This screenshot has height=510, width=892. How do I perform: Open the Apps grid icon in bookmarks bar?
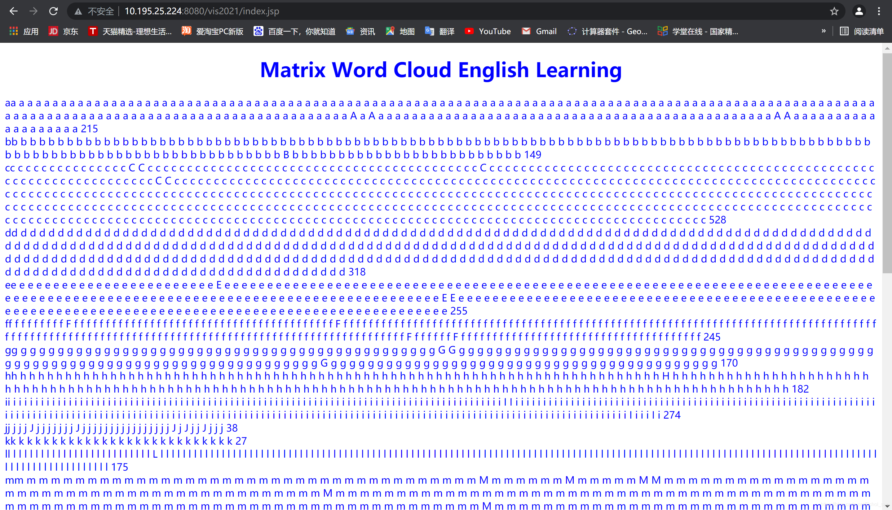(x=13, y=31)
